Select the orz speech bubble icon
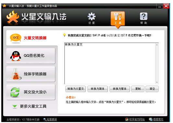 click(x=16, y=38)
